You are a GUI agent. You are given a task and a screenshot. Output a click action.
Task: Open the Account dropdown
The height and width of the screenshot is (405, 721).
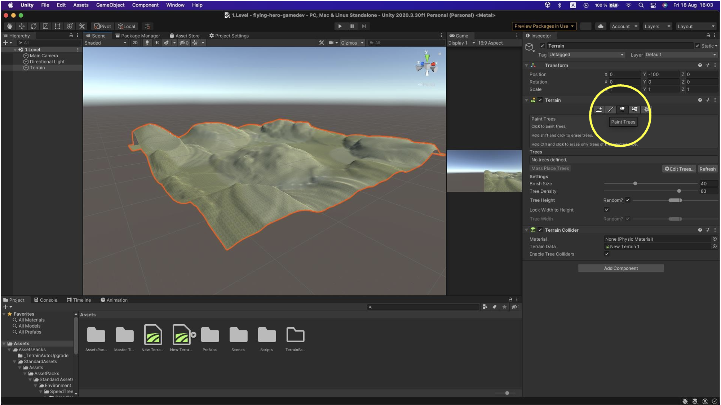pyautogui.click(x=624, y=26)
